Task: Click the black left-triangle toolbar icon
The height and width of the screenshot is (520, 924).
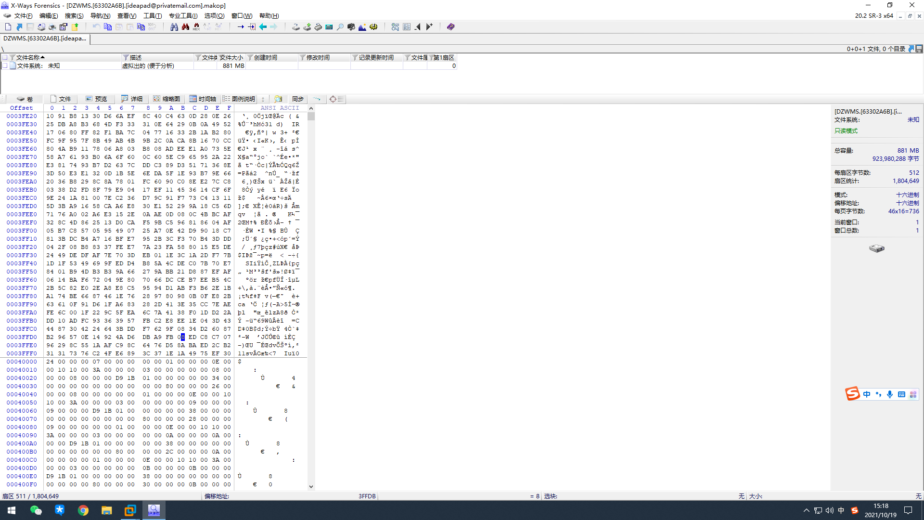Action: click(x=418, y=27)
